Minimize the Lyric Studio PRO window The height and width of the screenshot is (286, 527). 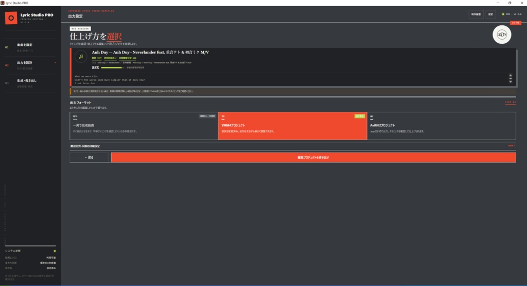pos(498,3)
